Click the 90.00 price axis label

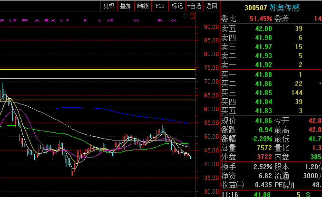tap(211, 27)
